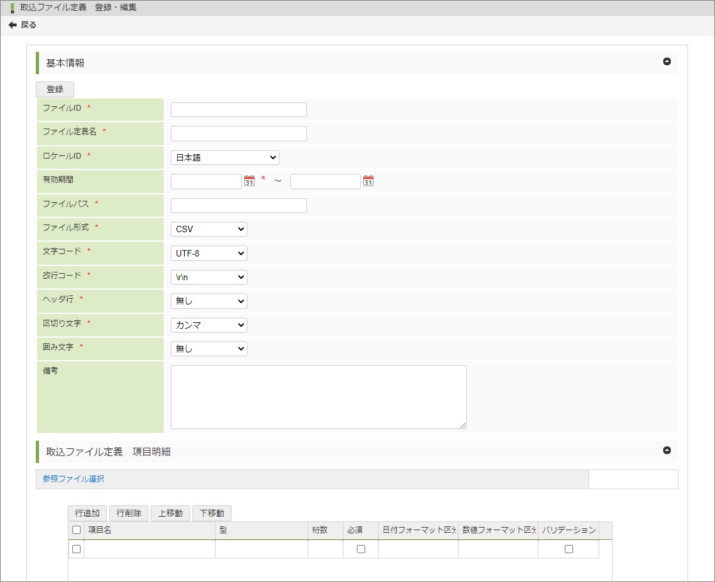
Task: Open the 文字コード dropdown set to UTF-8
Action: pos(208,253)
